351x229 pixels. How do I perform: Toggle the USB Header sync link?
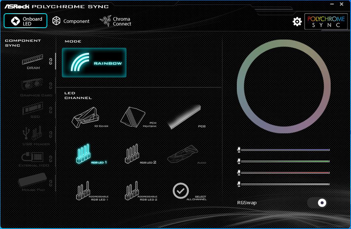tap(50, 134)
